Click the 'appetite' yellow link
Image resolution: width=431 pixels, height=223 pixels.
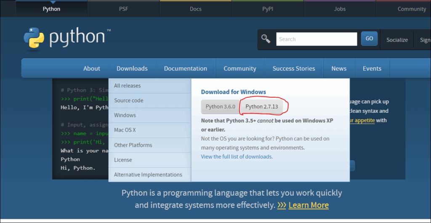point(363,120)
